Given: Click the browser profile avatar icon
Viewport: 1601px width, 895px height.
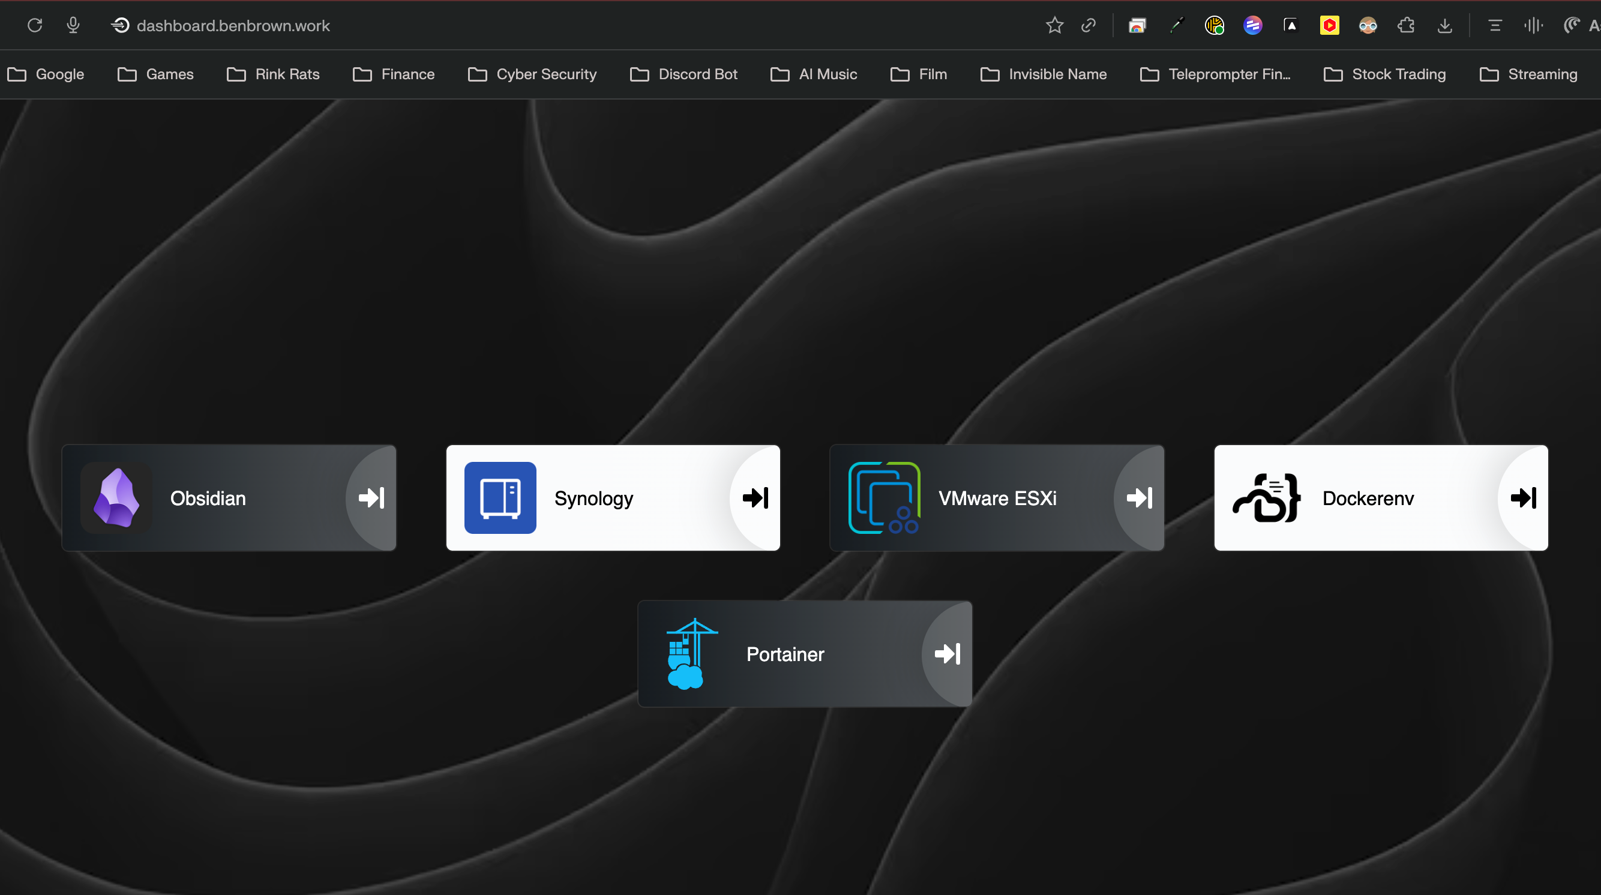Looking at the screenshot, I should point(1368,25).
